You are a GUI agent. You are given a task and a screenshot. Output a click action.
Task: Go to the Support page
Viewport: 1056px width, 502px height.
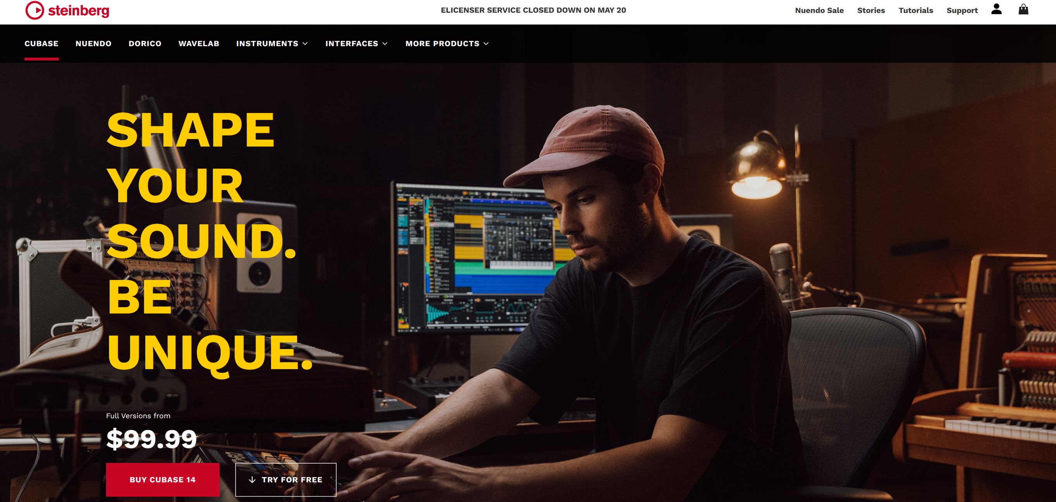(x=962, y=10)
